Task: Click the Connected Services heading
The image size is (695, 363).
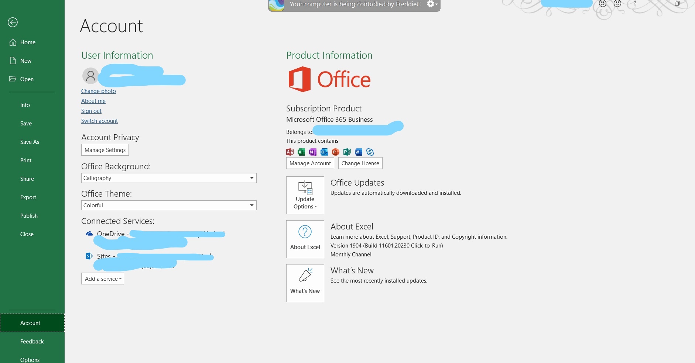Action: [118, 221]
